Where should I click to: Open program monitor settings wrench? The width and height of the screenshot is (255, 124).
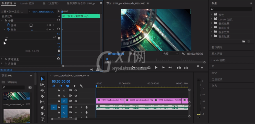pyautogui.click(x=183, y=53)
